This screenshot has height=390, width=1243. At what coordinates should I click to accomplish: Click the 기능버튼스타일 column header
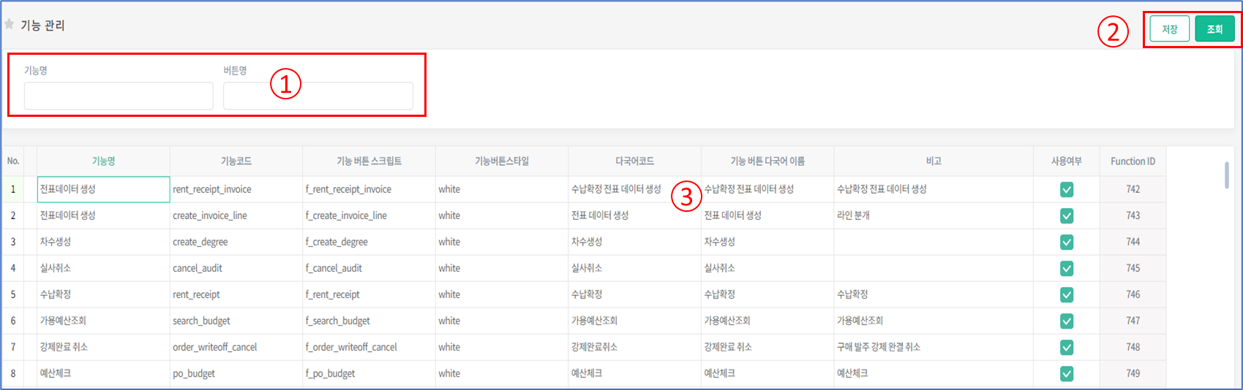coord(501,161)
